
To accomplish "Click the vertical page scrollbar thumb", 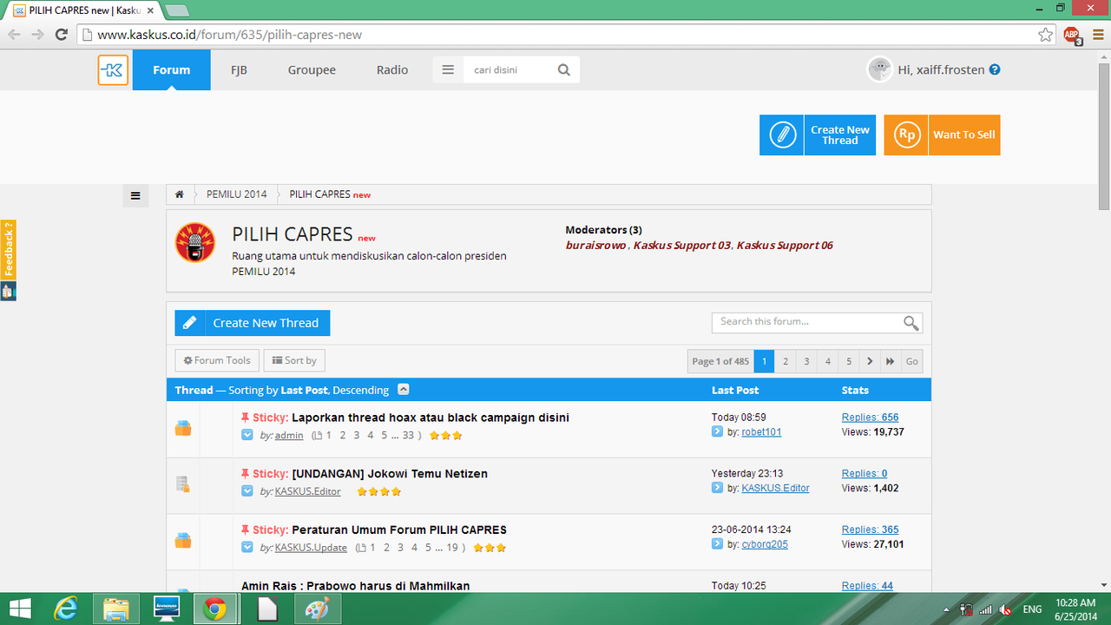I will [1104, 135].
